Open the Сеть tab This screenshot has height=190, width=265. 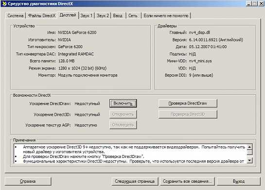[133, 16]
